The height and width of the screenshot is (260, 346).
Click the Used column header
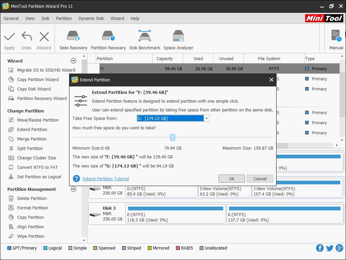tap(198, 58)
